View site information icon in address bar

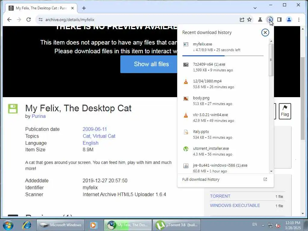[x=41, y=20]
